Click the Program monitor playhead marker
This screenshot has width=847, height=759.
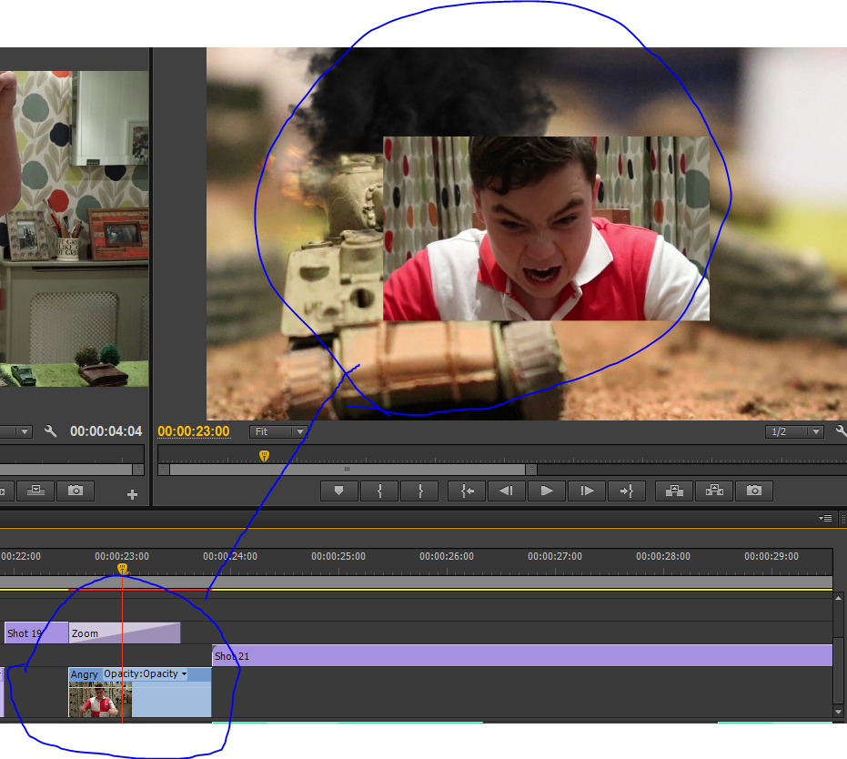point(264,456)
